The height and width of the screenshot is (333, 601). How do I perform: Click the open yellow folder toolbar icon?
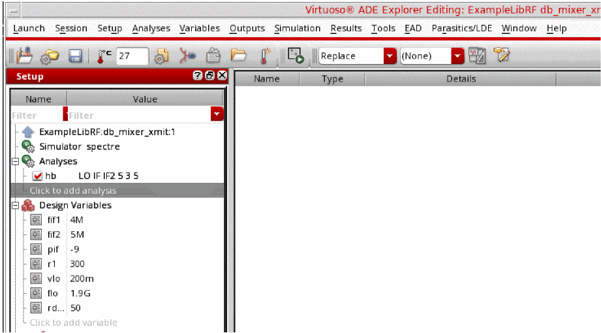pos(238,55)
